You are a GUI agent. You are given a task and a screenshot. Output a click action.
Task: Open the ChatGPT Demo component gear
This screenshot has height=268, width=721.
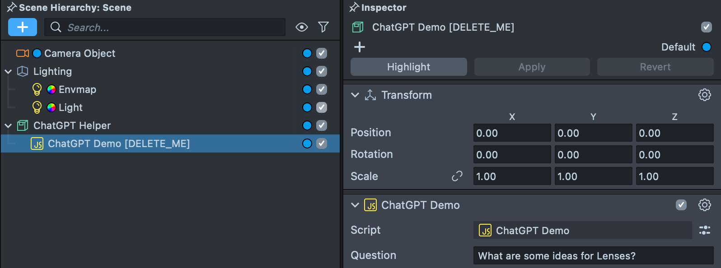[x=705, y=205]
